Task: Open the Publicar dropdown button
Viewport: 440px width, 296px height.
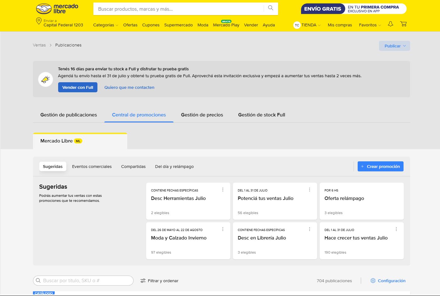Action: click(394, 46)
